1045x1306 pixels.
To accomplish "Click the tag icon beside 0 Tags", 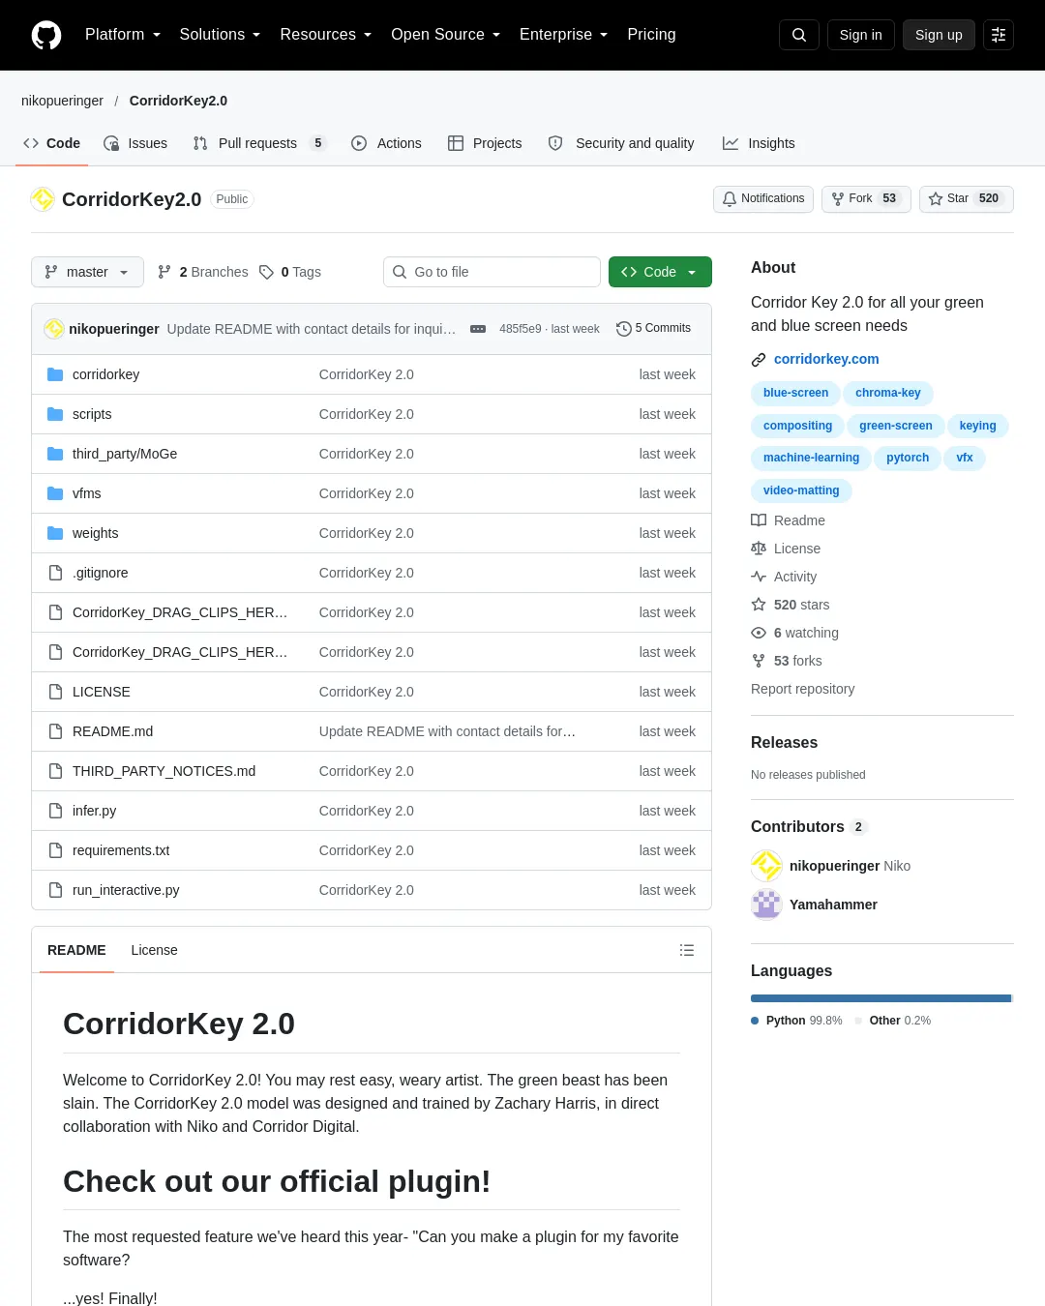I will tap(266, 272).
